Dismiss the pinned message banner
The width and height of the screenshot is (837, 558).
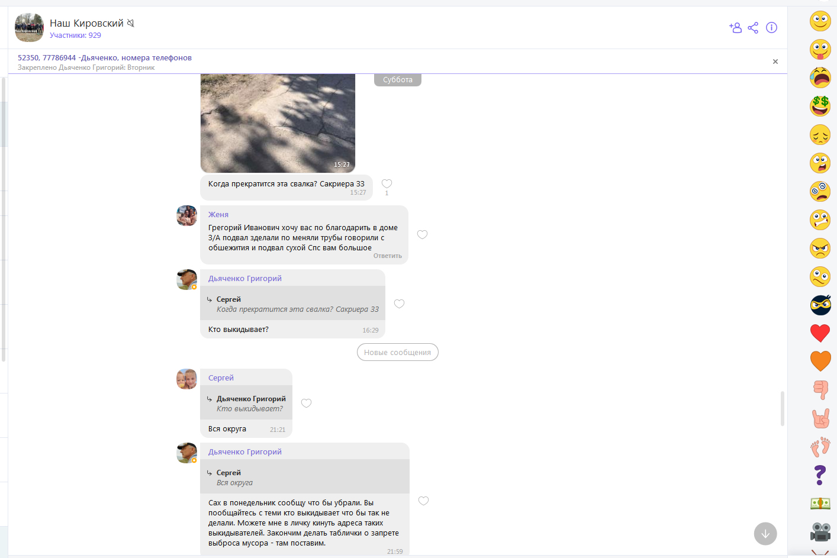coord(775,62)
